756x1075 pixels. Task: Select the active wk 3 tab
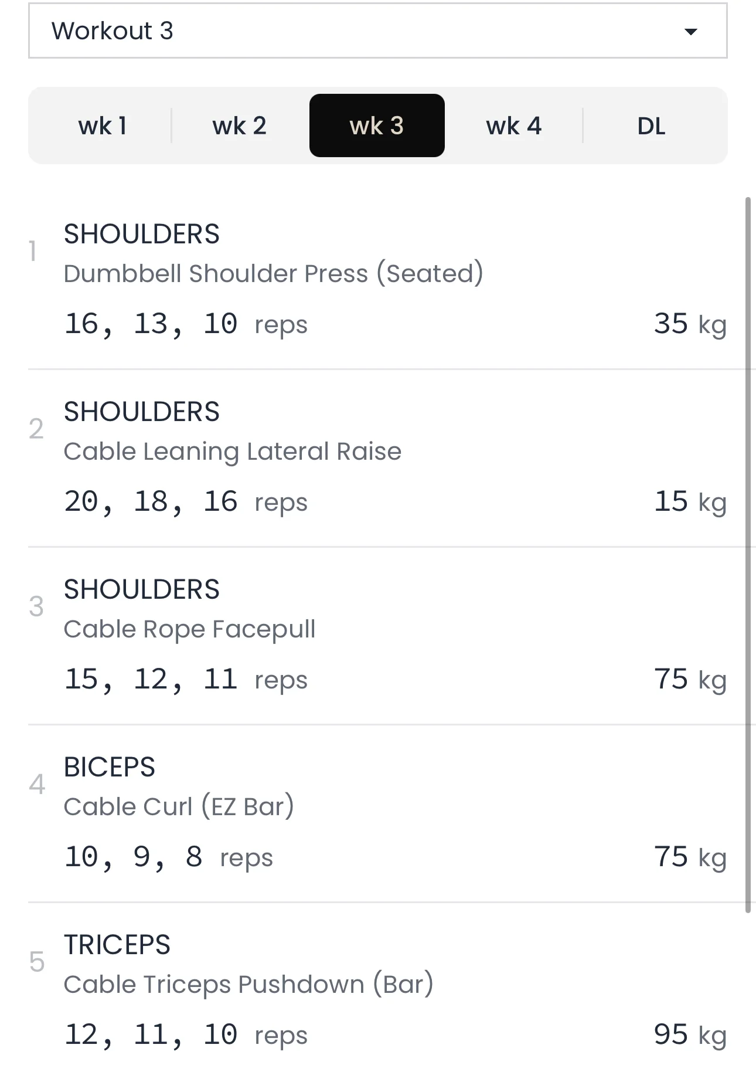pos(377,126)
